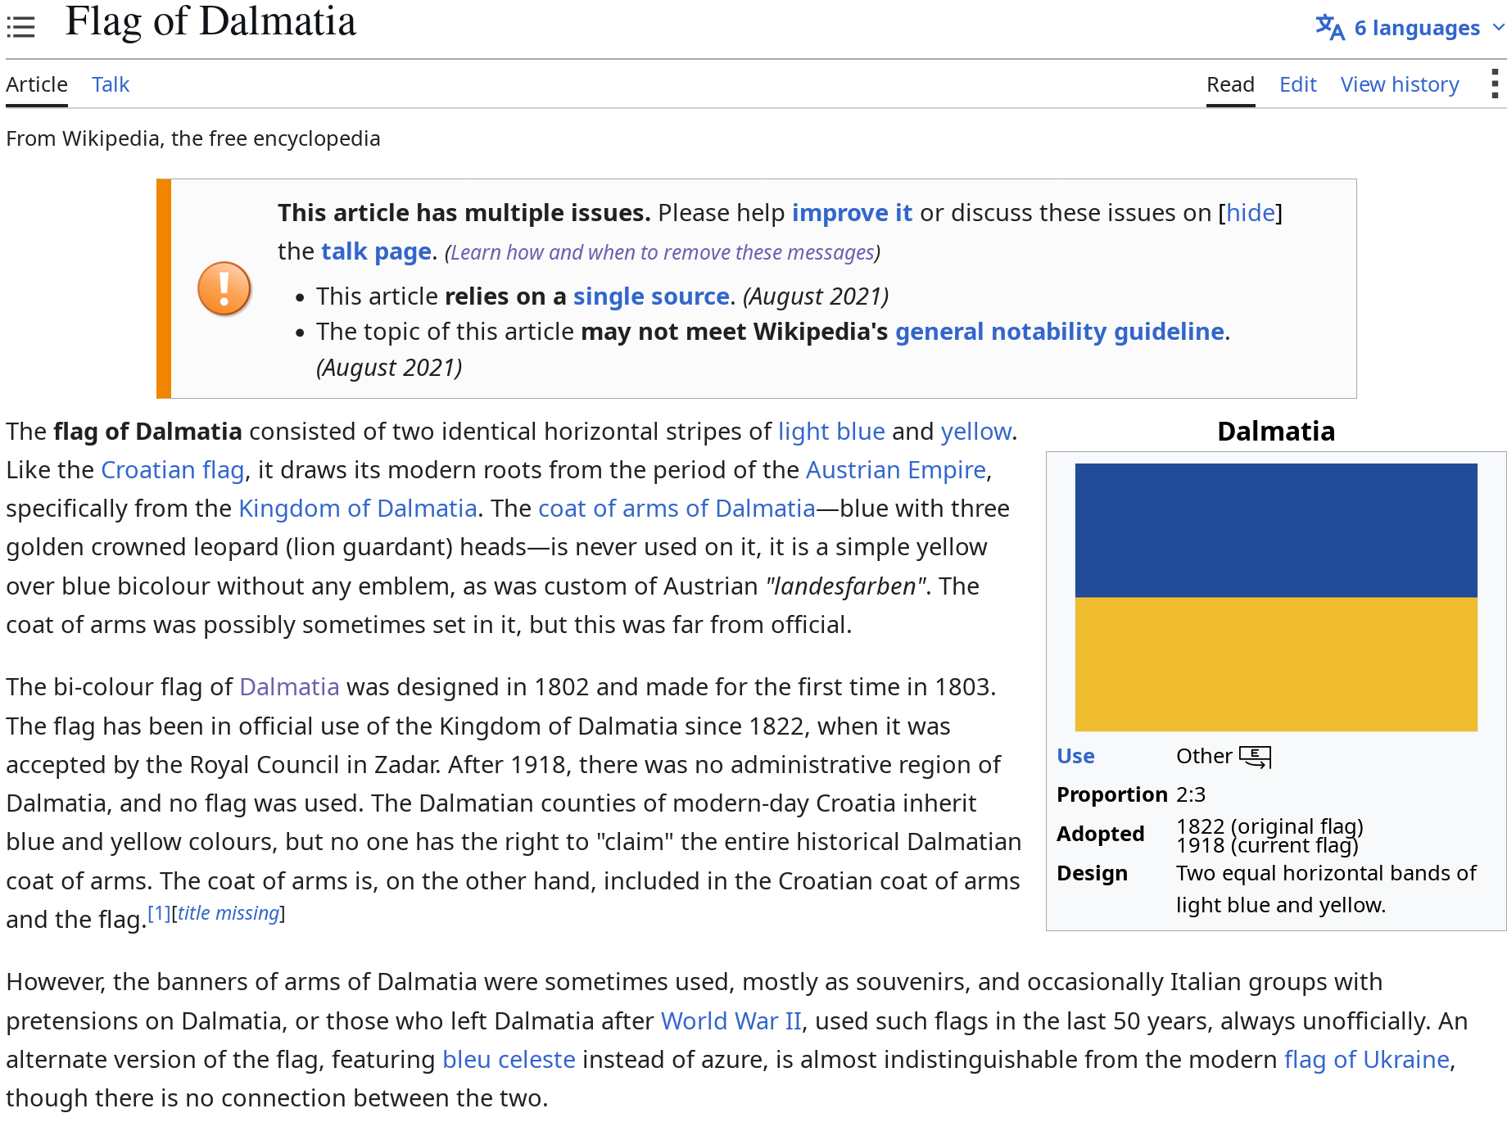1507x1122 pixels.
Task: Open the 'flag of Ukraine' link
Action: click(1367, 1060)
